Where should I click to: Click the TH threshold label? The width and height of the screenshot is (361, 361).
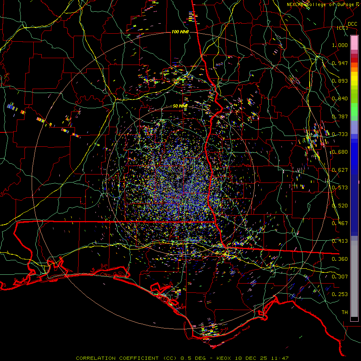[345, 312]
